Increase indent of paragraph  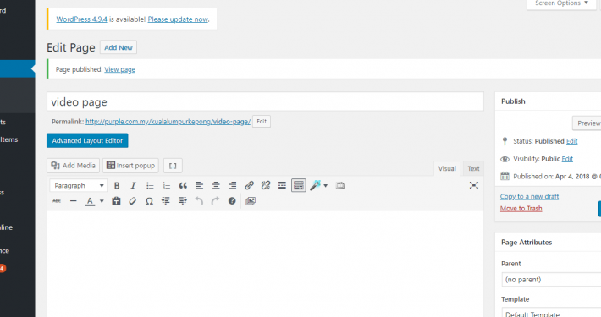183,201
